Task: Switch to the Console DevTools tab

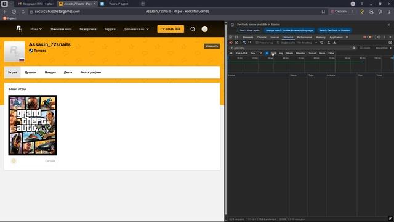Action: coord(262,37)
